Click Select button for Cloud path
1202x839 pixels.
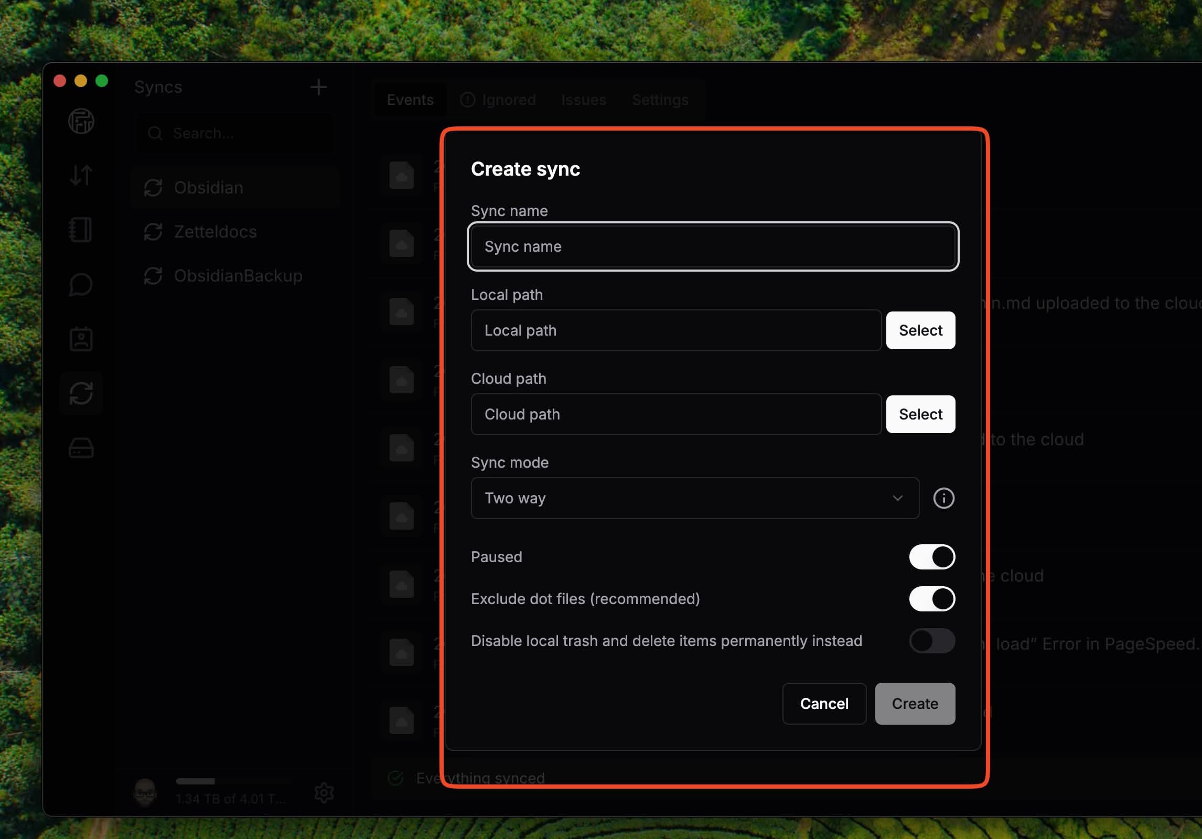(x=920, y=414)
